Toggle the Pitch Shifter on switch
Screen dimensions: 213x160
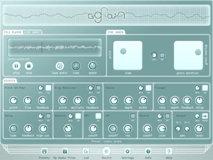tap(48, 88)
